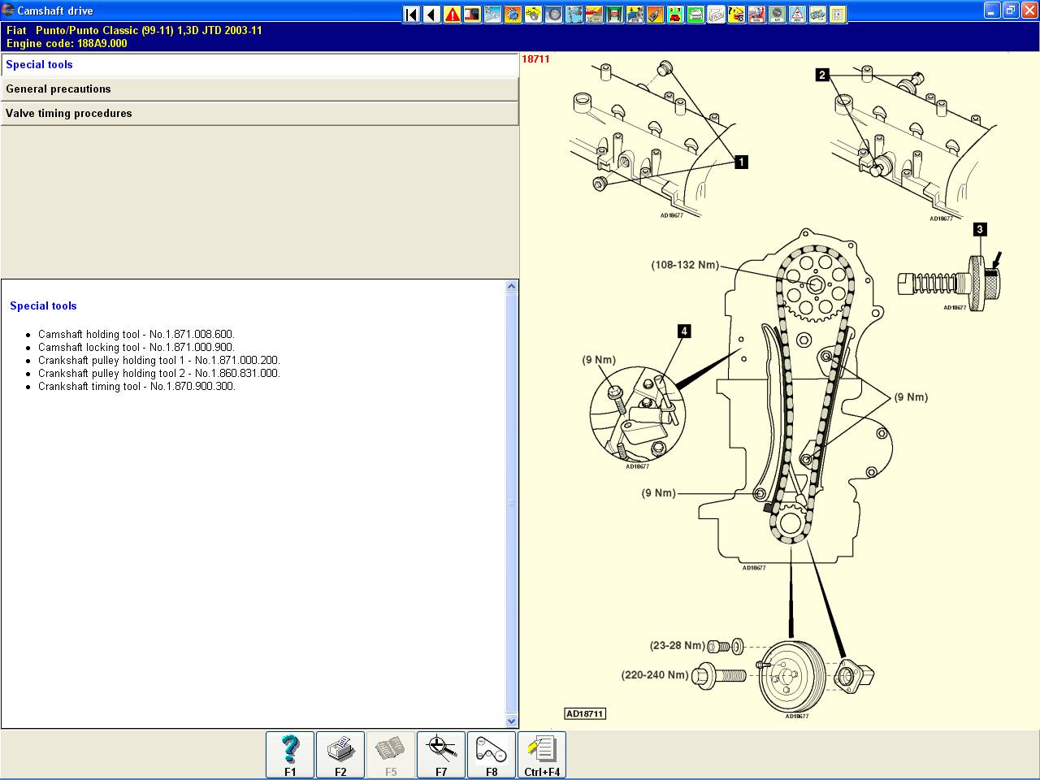Open the red warning triangle icon

453,14
